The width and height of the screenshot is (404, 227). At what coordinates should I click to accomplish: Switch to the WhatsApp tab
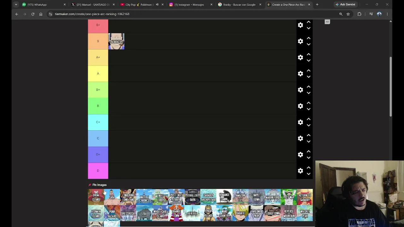tap(44, 4)
